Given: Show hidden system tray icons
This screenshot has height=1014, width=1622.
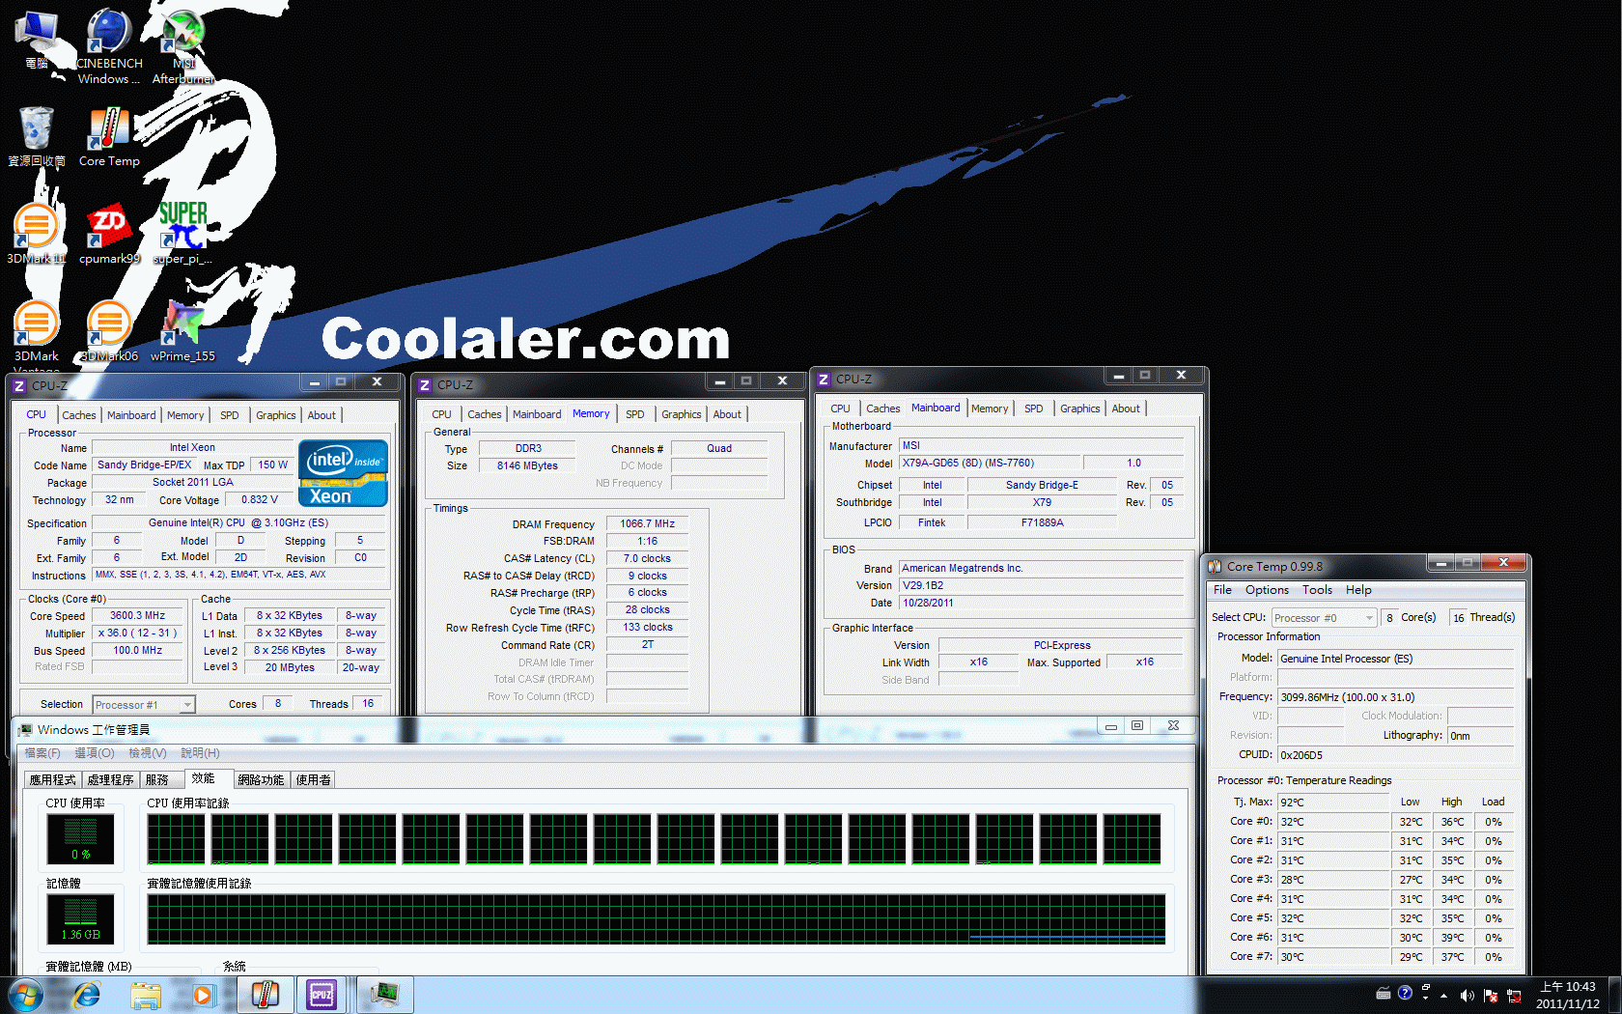Looking at the screenshot, I should (1444, 995).
